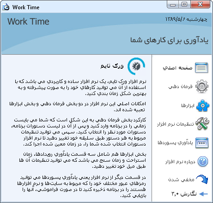The height and width of the screenshot is (203, 213).
Task: Click the small left arrow by version
Action: (x=203, y=194)
